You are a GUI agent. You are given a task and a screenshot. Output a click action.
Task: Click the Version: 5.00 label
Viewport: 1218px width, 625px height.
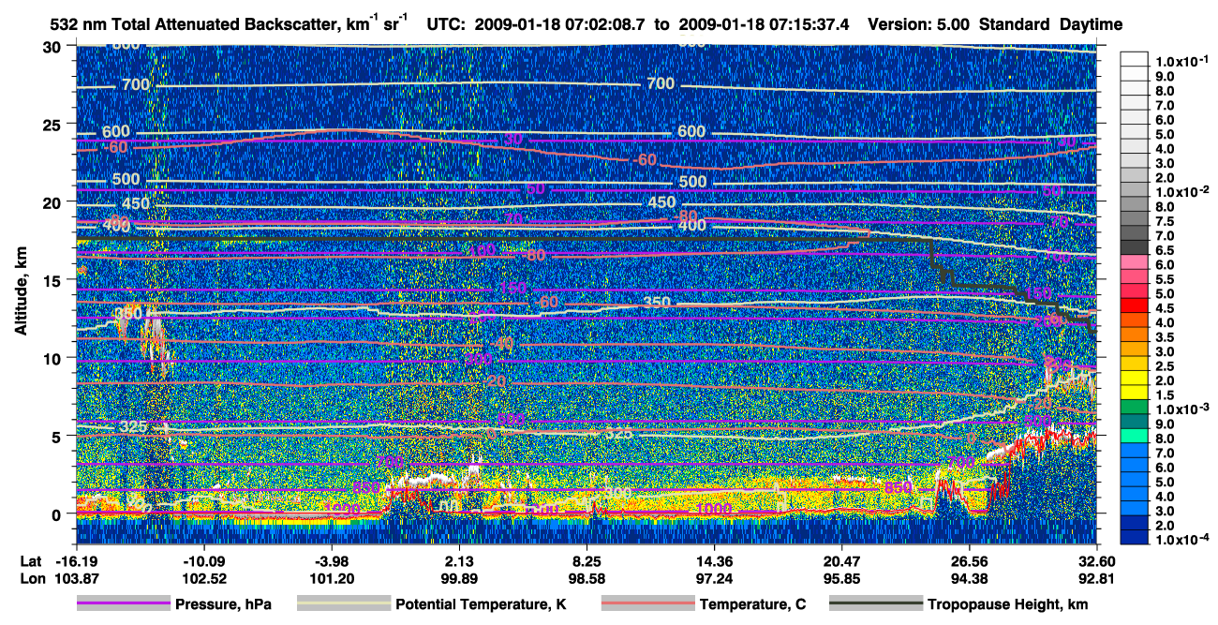point(920,24)
